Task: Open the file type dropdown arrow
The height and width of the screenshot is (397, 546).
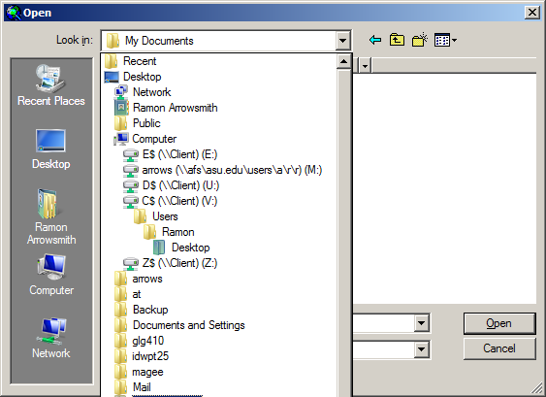Action: coord(421,348)
